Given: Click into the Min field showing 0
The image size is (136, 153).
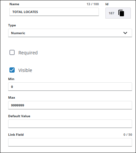Looking at the screenshot, I should [70, 87].
